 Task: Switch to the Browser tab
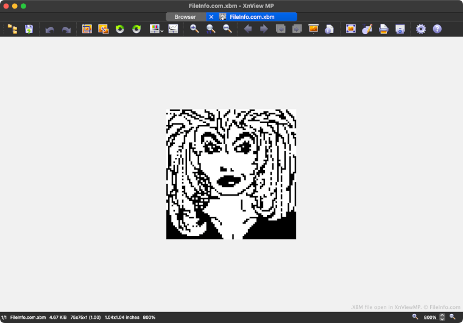185,17
